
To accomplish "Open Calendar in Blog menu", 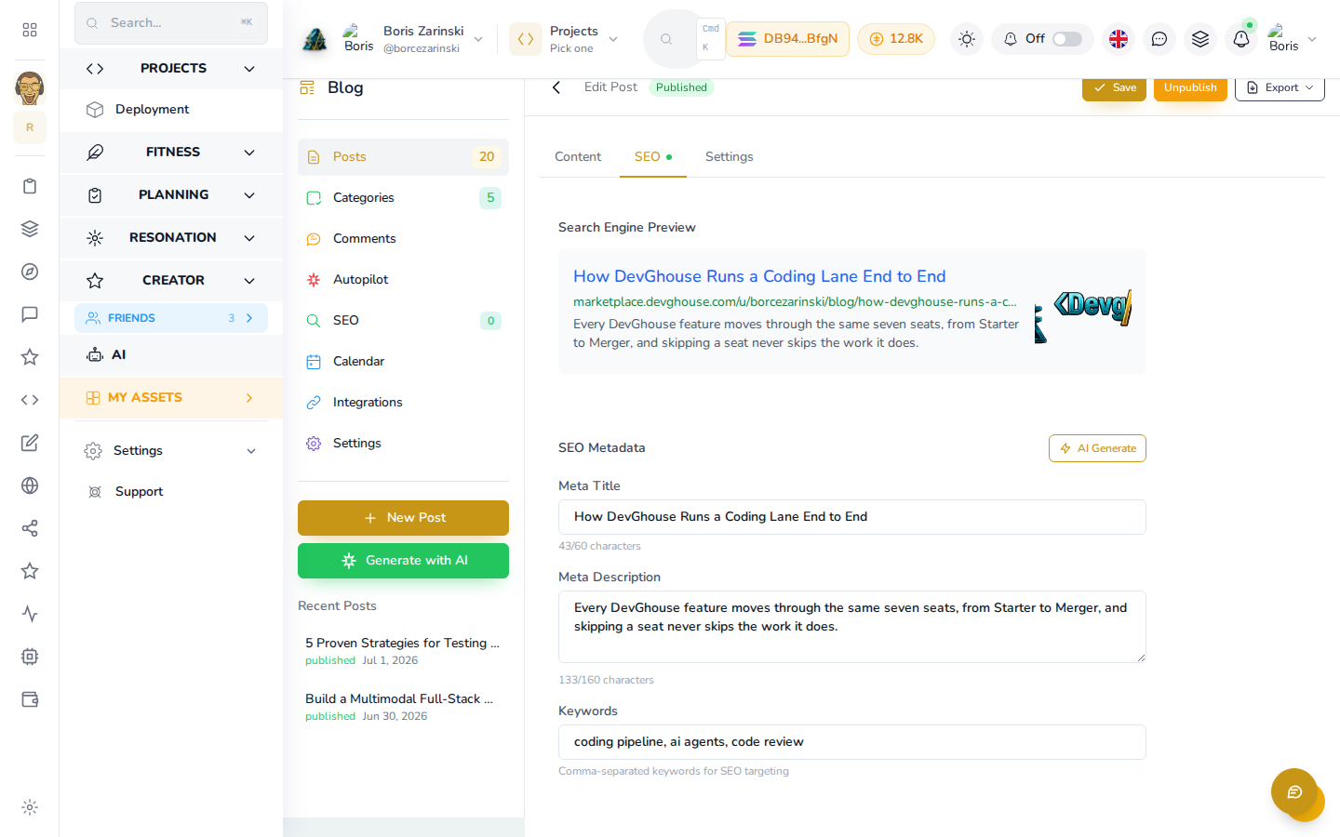I will (x=403, y=362).
